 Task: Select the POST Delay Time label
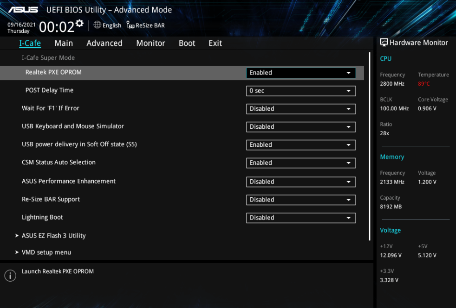point(49,90)
